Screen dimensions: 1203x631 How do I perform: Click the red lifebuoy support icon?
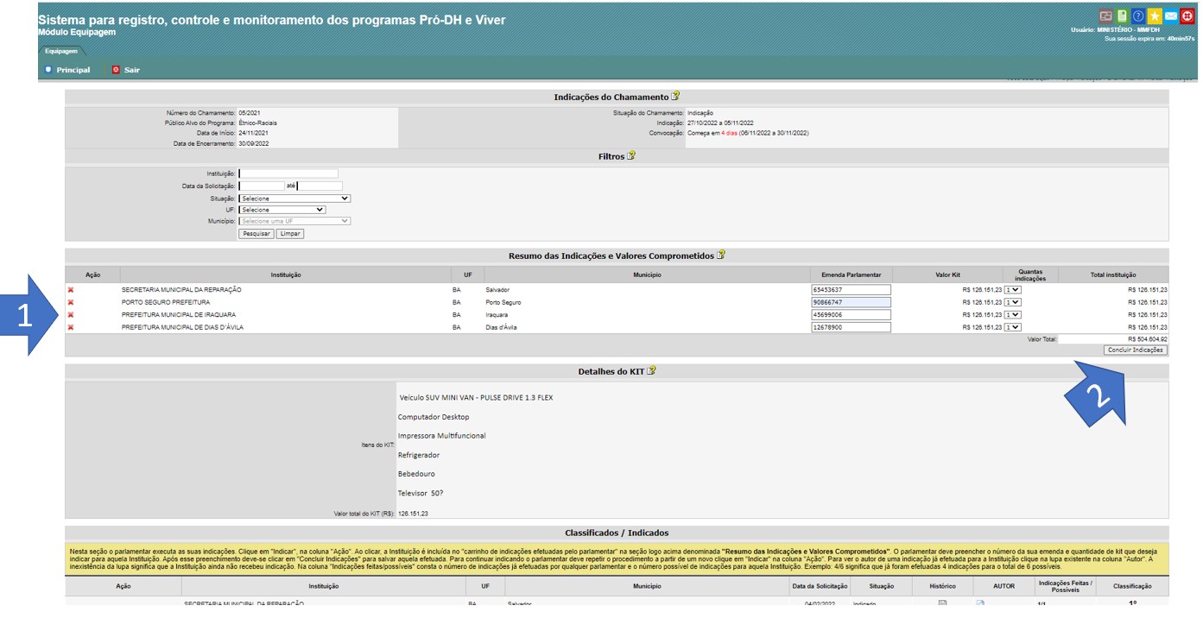tap(1187, 16)
